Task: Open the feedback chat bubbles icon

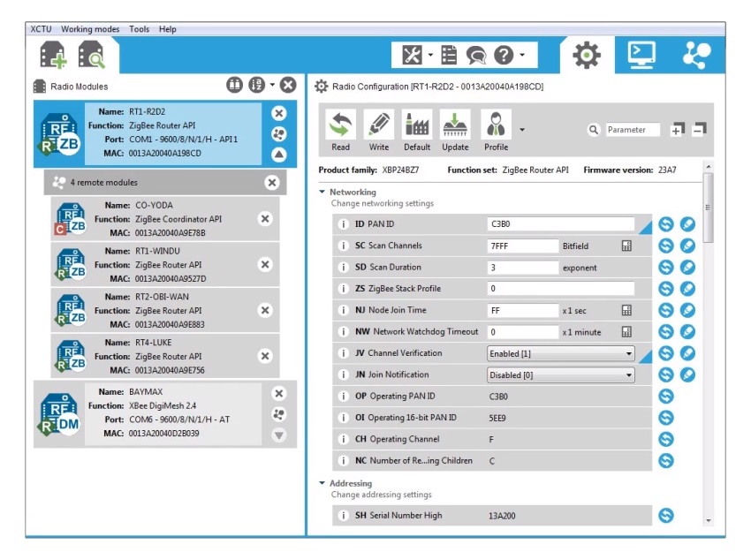Action: [476, 56]
